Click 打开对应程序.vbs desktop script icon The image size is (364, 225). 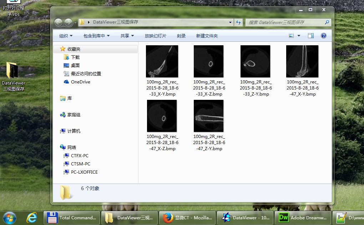[13, 2]
